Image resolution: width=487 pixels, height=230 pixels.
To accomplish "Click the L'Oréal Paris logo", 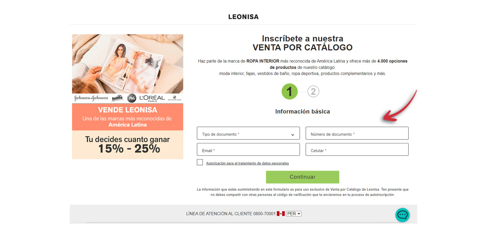I will tap(152, 98).
